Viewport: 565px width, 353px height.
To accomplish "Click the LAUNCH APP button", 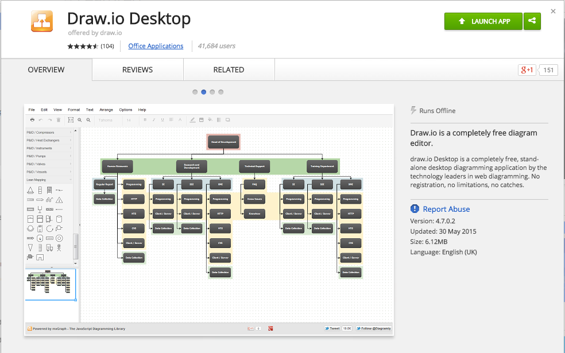I will (x=483, y=21).
